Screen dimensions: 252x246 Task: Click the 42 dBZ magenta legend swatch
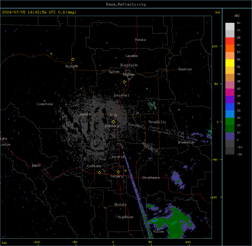(230, 92)
